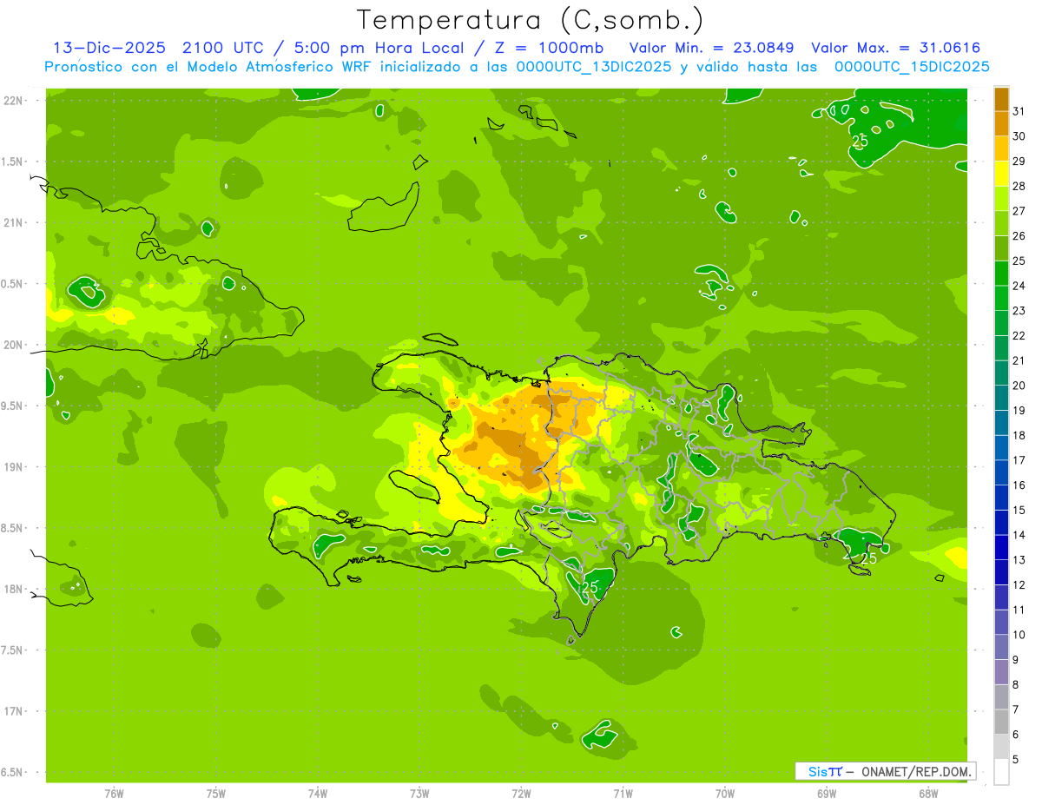Click yellow legend swatch between 28 and 29

(x=1001, y=174)
